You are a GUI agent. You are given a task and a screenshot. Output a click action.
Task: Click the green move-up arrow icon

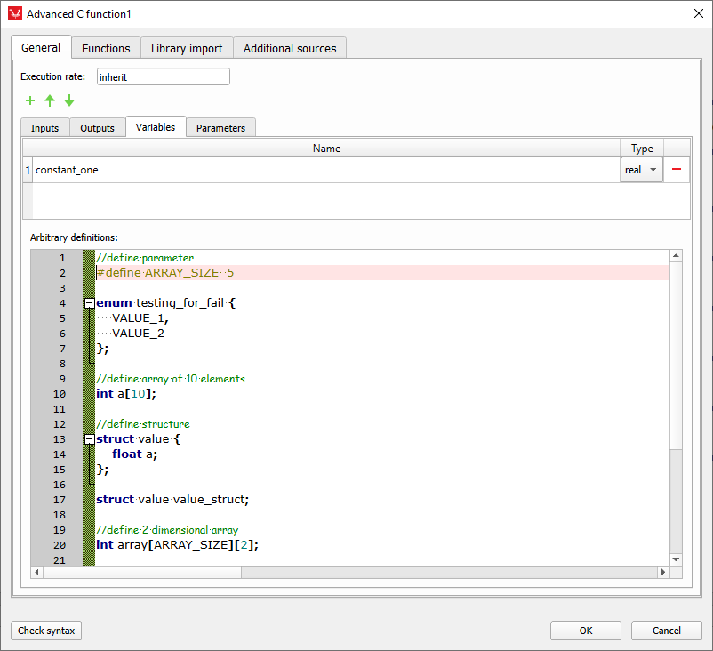50,100
